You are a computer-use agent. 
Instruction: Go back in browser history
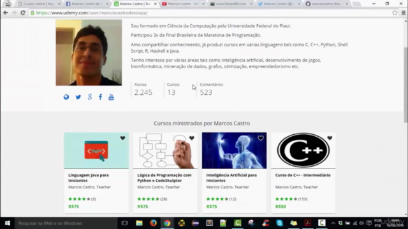click(x=6, y=13)
